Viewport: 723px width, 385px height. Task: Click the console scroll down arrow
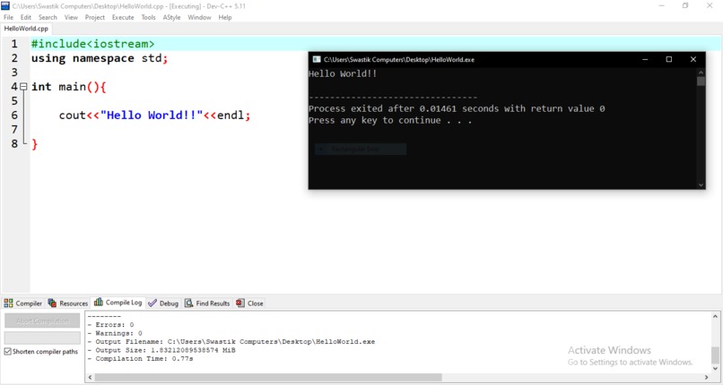701,185
